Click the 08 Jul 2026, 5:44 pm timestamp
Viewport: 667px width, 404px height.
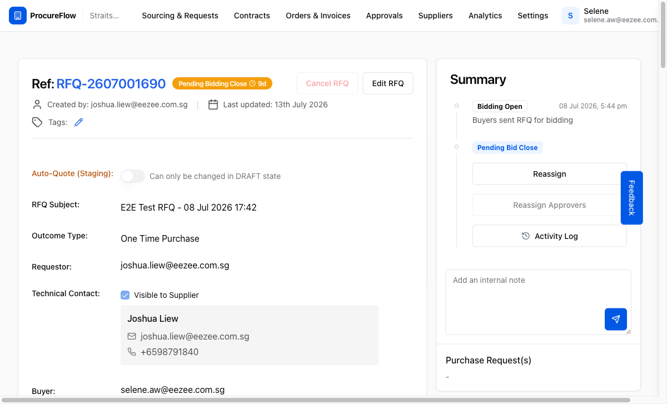pos(593,106)
